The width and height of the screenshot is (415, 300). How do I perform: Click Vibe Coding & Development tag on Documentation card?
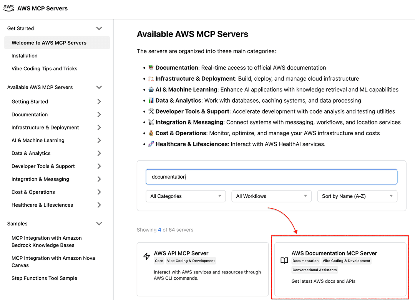pyautogui.click(x=347, y=261)
